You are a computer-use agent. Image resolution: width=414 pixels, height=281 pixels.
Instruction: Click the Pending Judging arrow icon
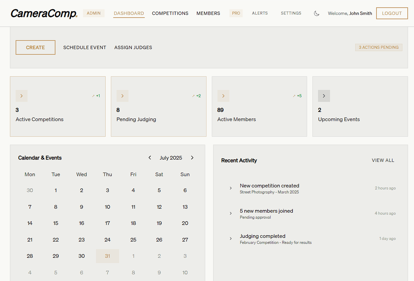coord(123,96)
